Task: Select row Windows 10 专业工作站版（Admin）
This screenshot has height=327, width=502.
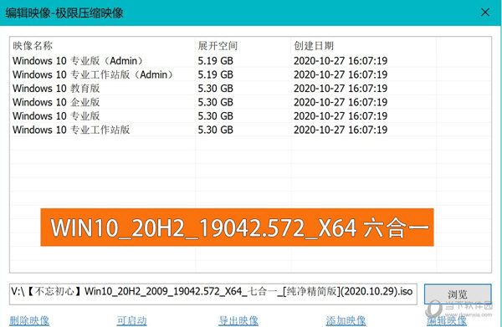Action: pos(250,74)
